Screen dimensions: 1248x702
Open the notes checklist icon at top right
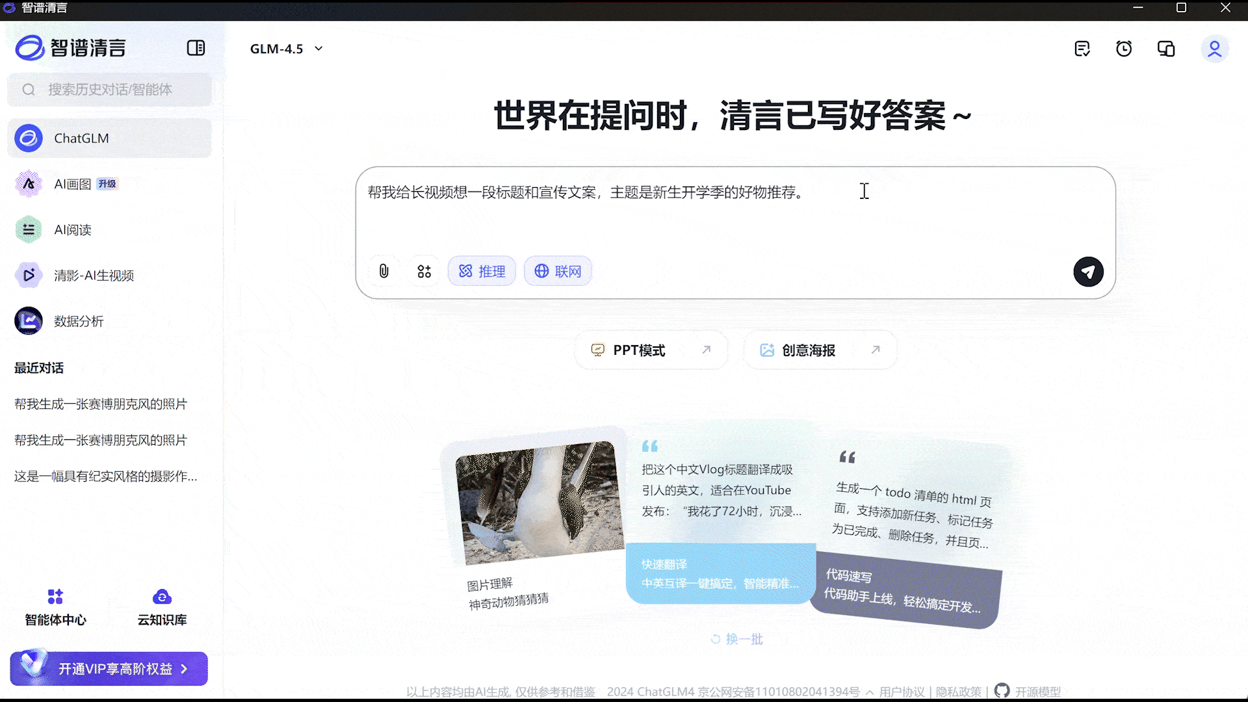(1082, 49)
